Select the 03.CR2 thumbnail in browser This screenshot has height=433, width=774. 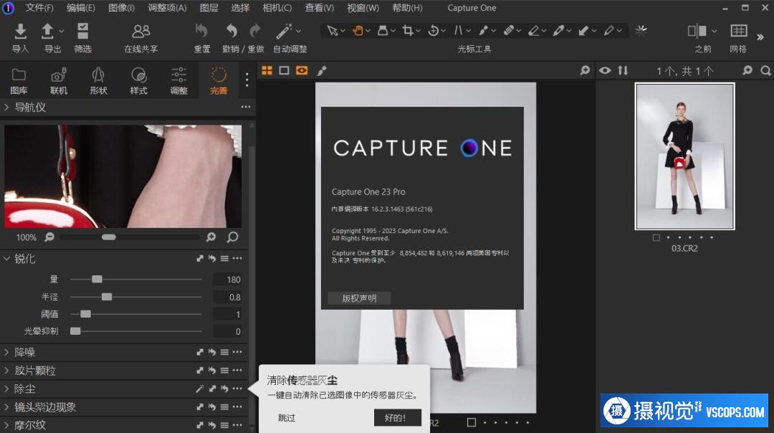[x=684, y=156]
